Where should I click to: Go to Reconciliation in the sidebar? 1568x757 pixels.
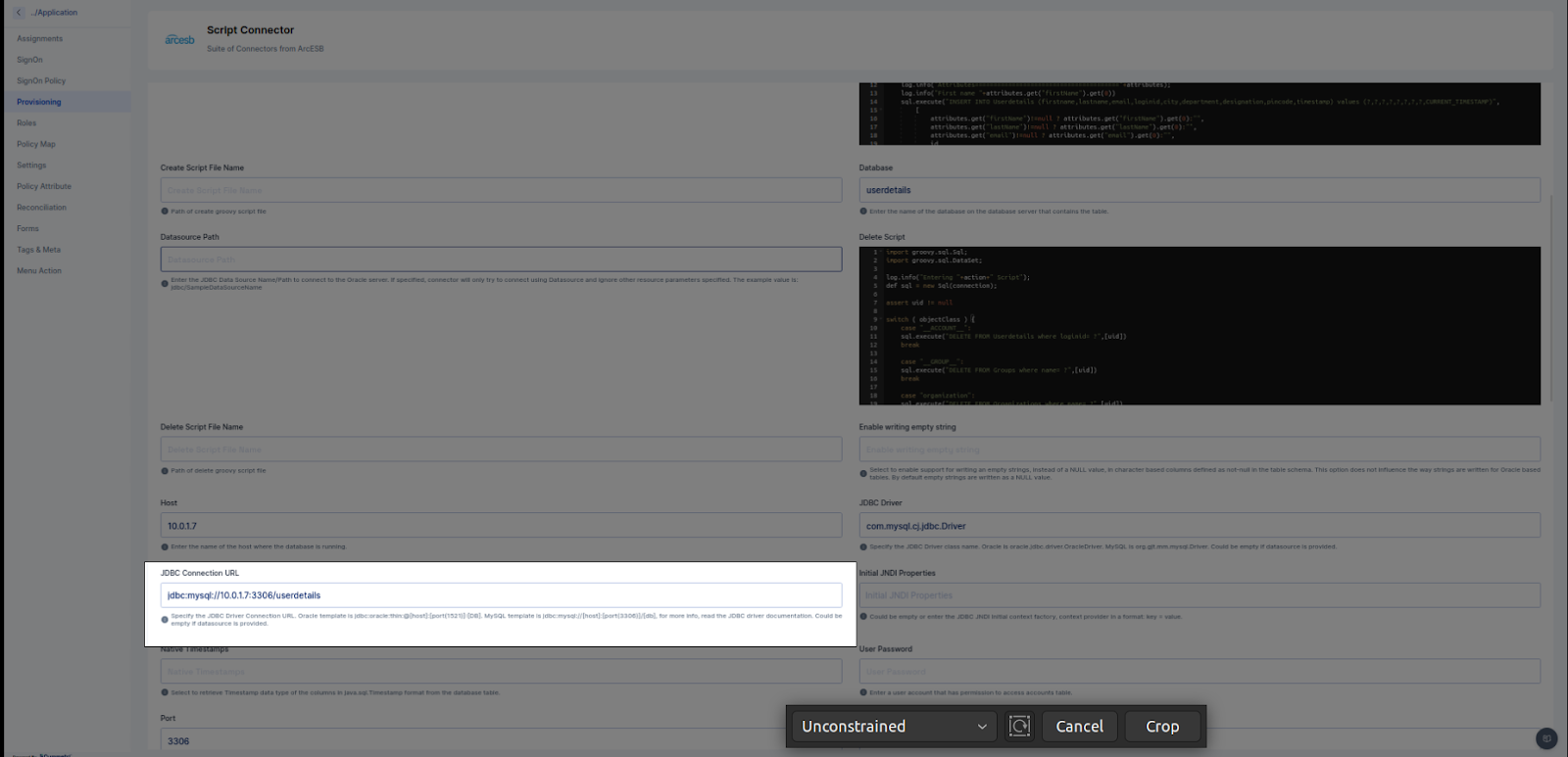click(42, 208)
